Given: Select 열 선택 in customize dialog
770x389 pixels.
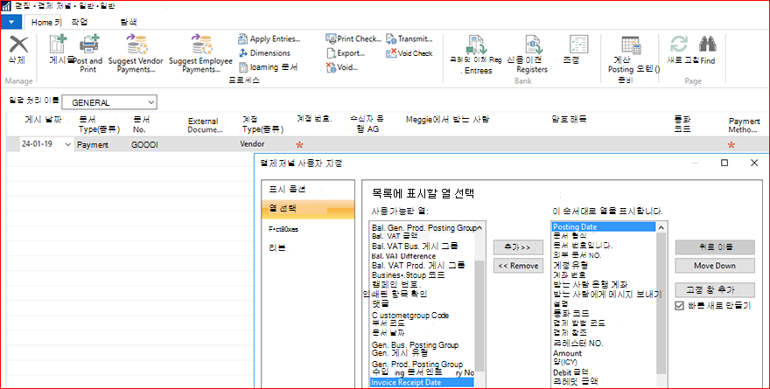Looking at the screenshot, I should (x=308, y=208).
